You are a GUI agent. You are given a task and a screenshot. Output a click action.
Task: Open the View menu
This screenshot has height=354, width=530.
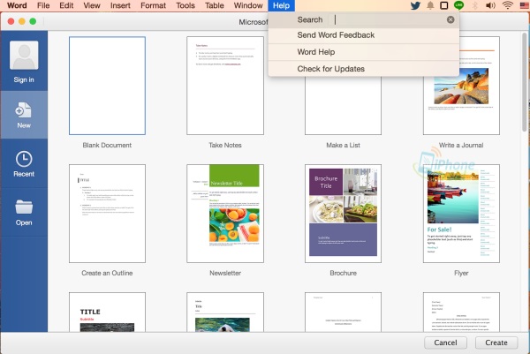(x=92, y=5)
